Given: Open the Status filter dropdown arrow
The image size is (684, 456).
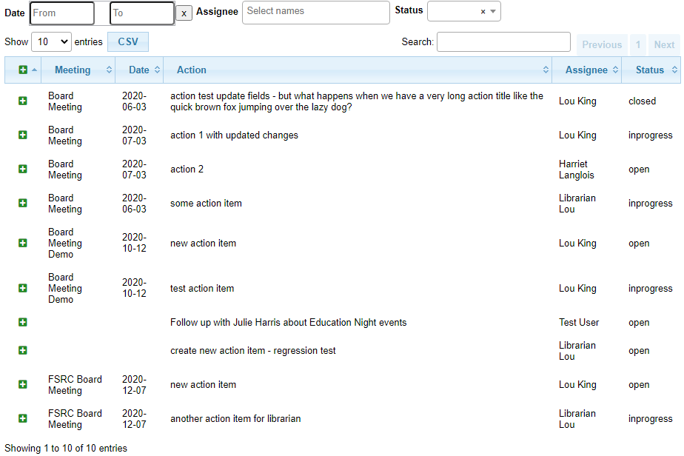Looking at the screenshot, I should pos(493,11).
